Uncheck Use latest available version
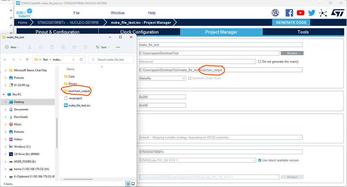Viewport: 347px width, 187px height. 260,160
